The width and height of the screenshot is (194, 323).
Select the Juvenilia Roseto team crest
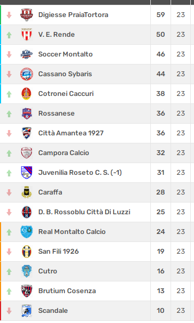pos(27,172)
